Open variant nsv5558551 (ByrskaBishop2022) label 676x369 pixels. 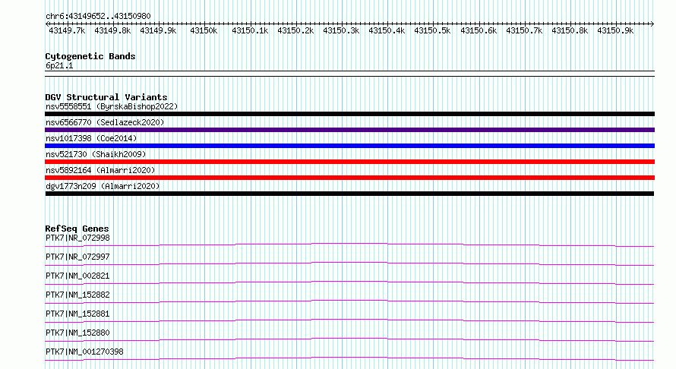[x=112, y=106]
